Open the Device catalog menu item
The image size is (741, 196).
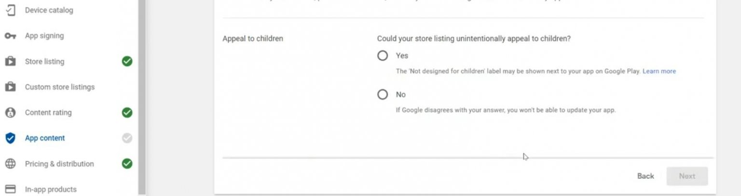(49, 10)
